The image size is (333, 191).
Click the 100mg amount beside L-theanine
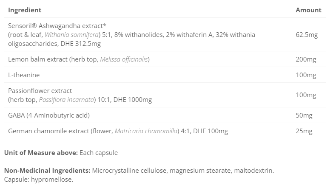click(x=306, y=75)
